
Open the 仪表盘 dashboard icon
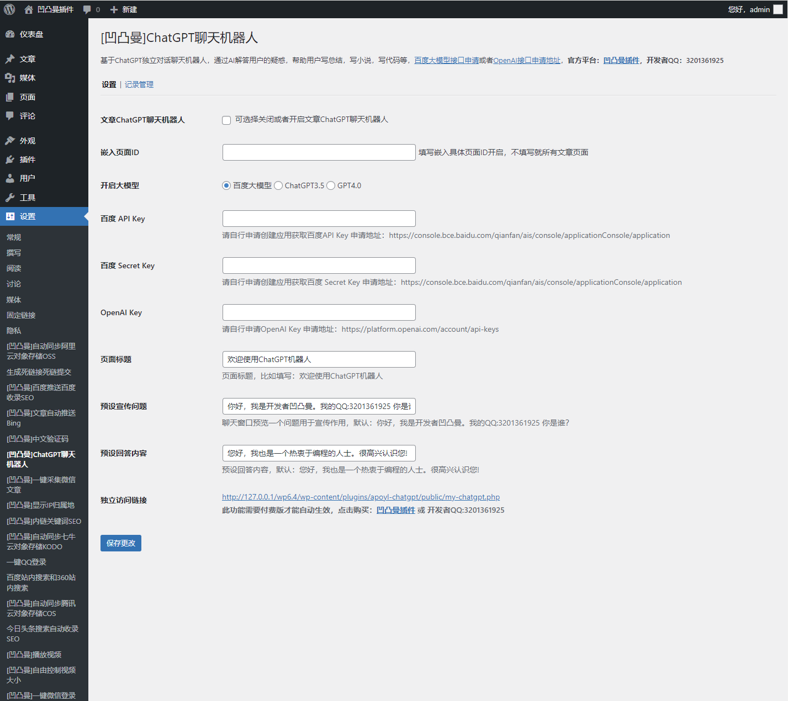[10, 34]
